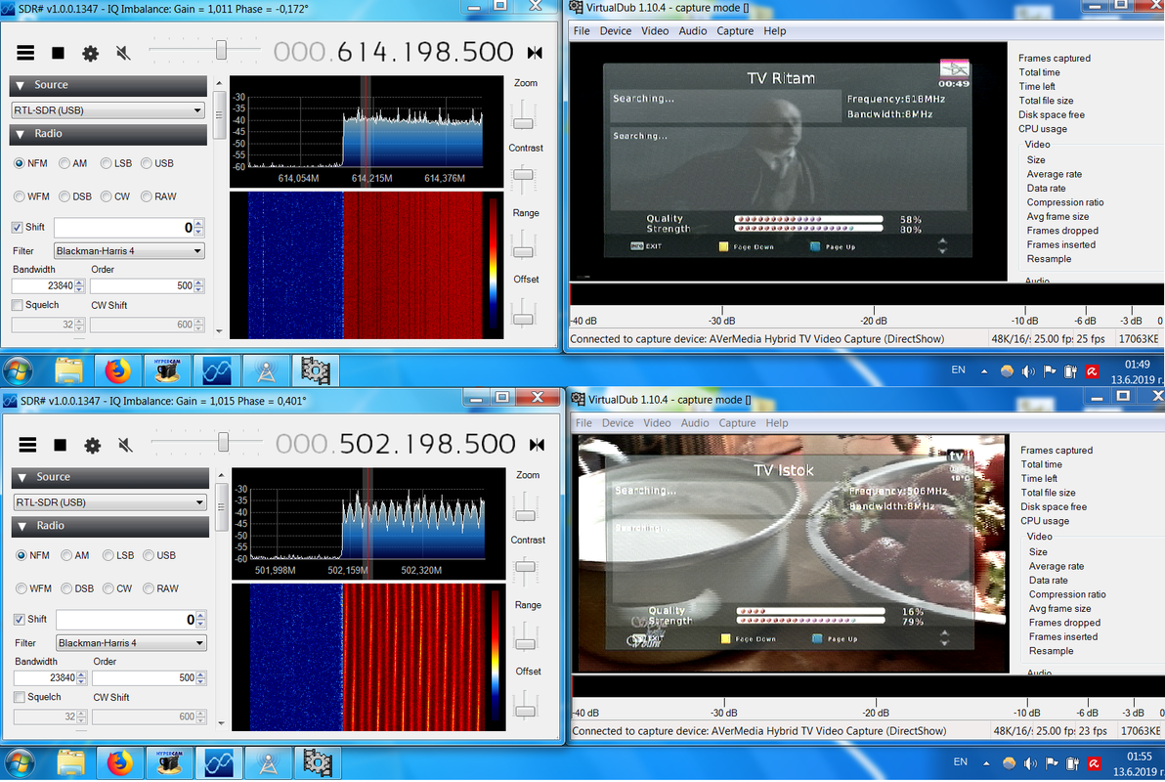The image size is (1165, 782).
Task: Open the Capture menu in the TV Ritam VirtualDub window
Action: (x=735, y=31)
